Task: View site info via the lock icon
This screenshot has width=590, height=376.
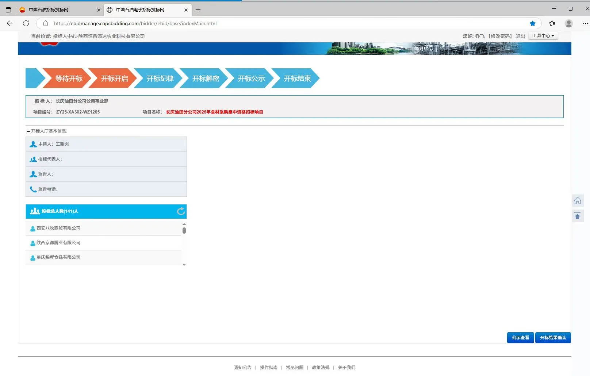Action: click(46, 23)
